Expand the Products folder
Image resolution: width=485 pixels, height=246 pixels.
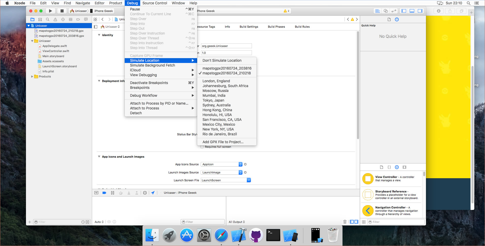click(32, 76)
